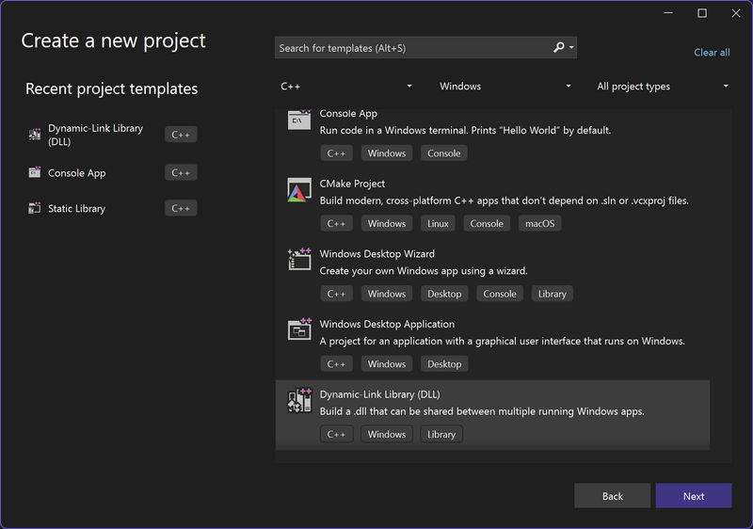753x529 pixels.
Task: Click the Console App template icon in list
Action: pyautogui.click(x=299, y=120)
